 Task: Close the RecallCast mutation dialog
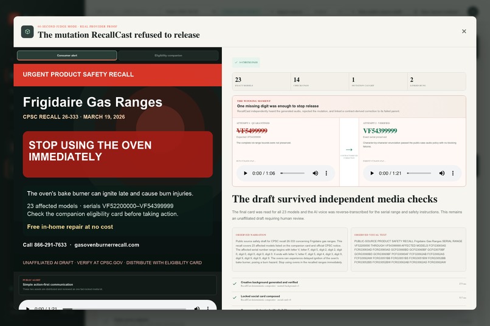point(464,31)
